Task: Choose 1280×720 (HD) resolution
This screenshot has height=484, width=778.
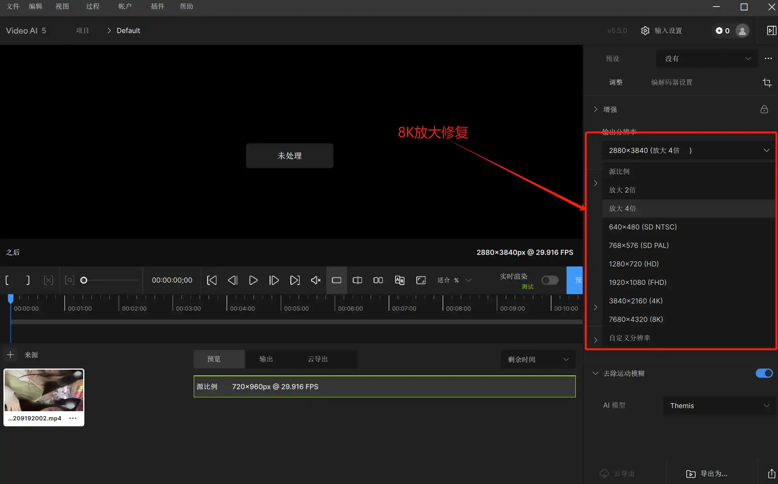Action: click(x=689, y=264)
